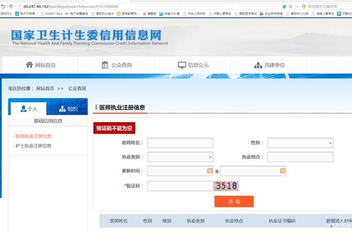The width and height of the screenshot is (352, 232).
Task: Open the 医学教育网 bookmark
Action: [127, 14]
